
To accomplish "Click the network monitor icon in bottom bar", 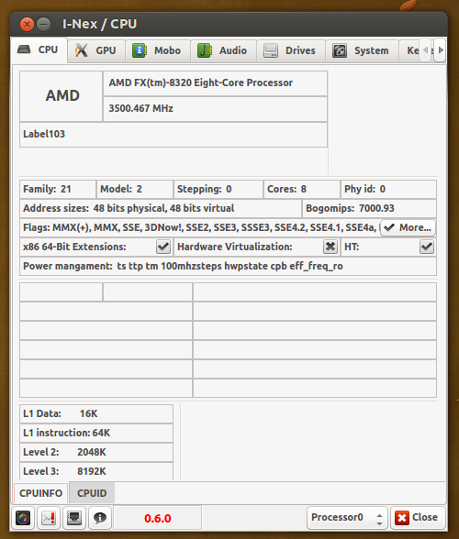I will (x=74, y=518).
